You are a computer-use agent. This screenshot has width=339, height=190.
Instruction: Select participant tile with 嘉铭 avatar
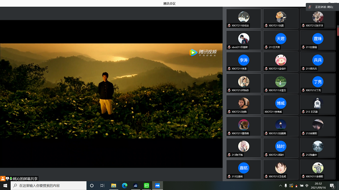click(x=244, y=169)
